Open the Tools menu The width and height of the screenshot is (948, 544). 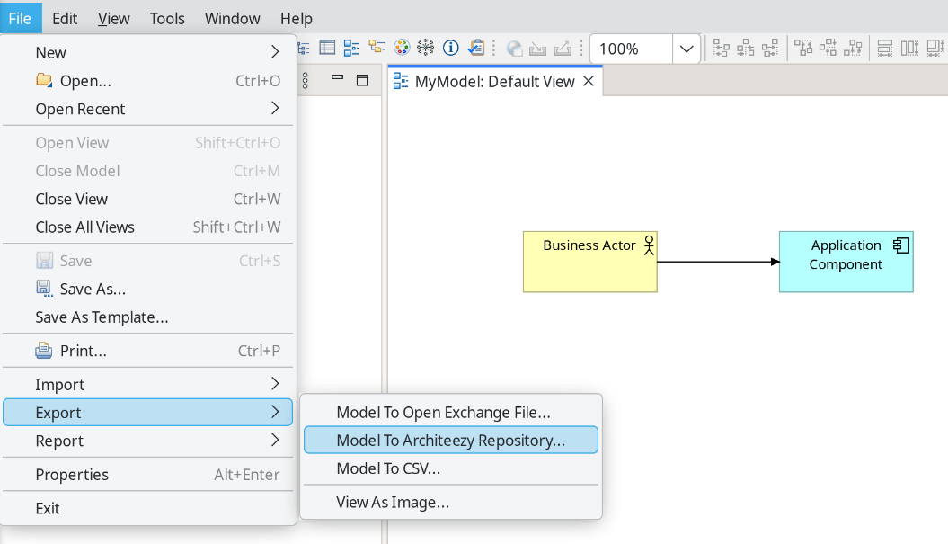(x=167, y=18)
